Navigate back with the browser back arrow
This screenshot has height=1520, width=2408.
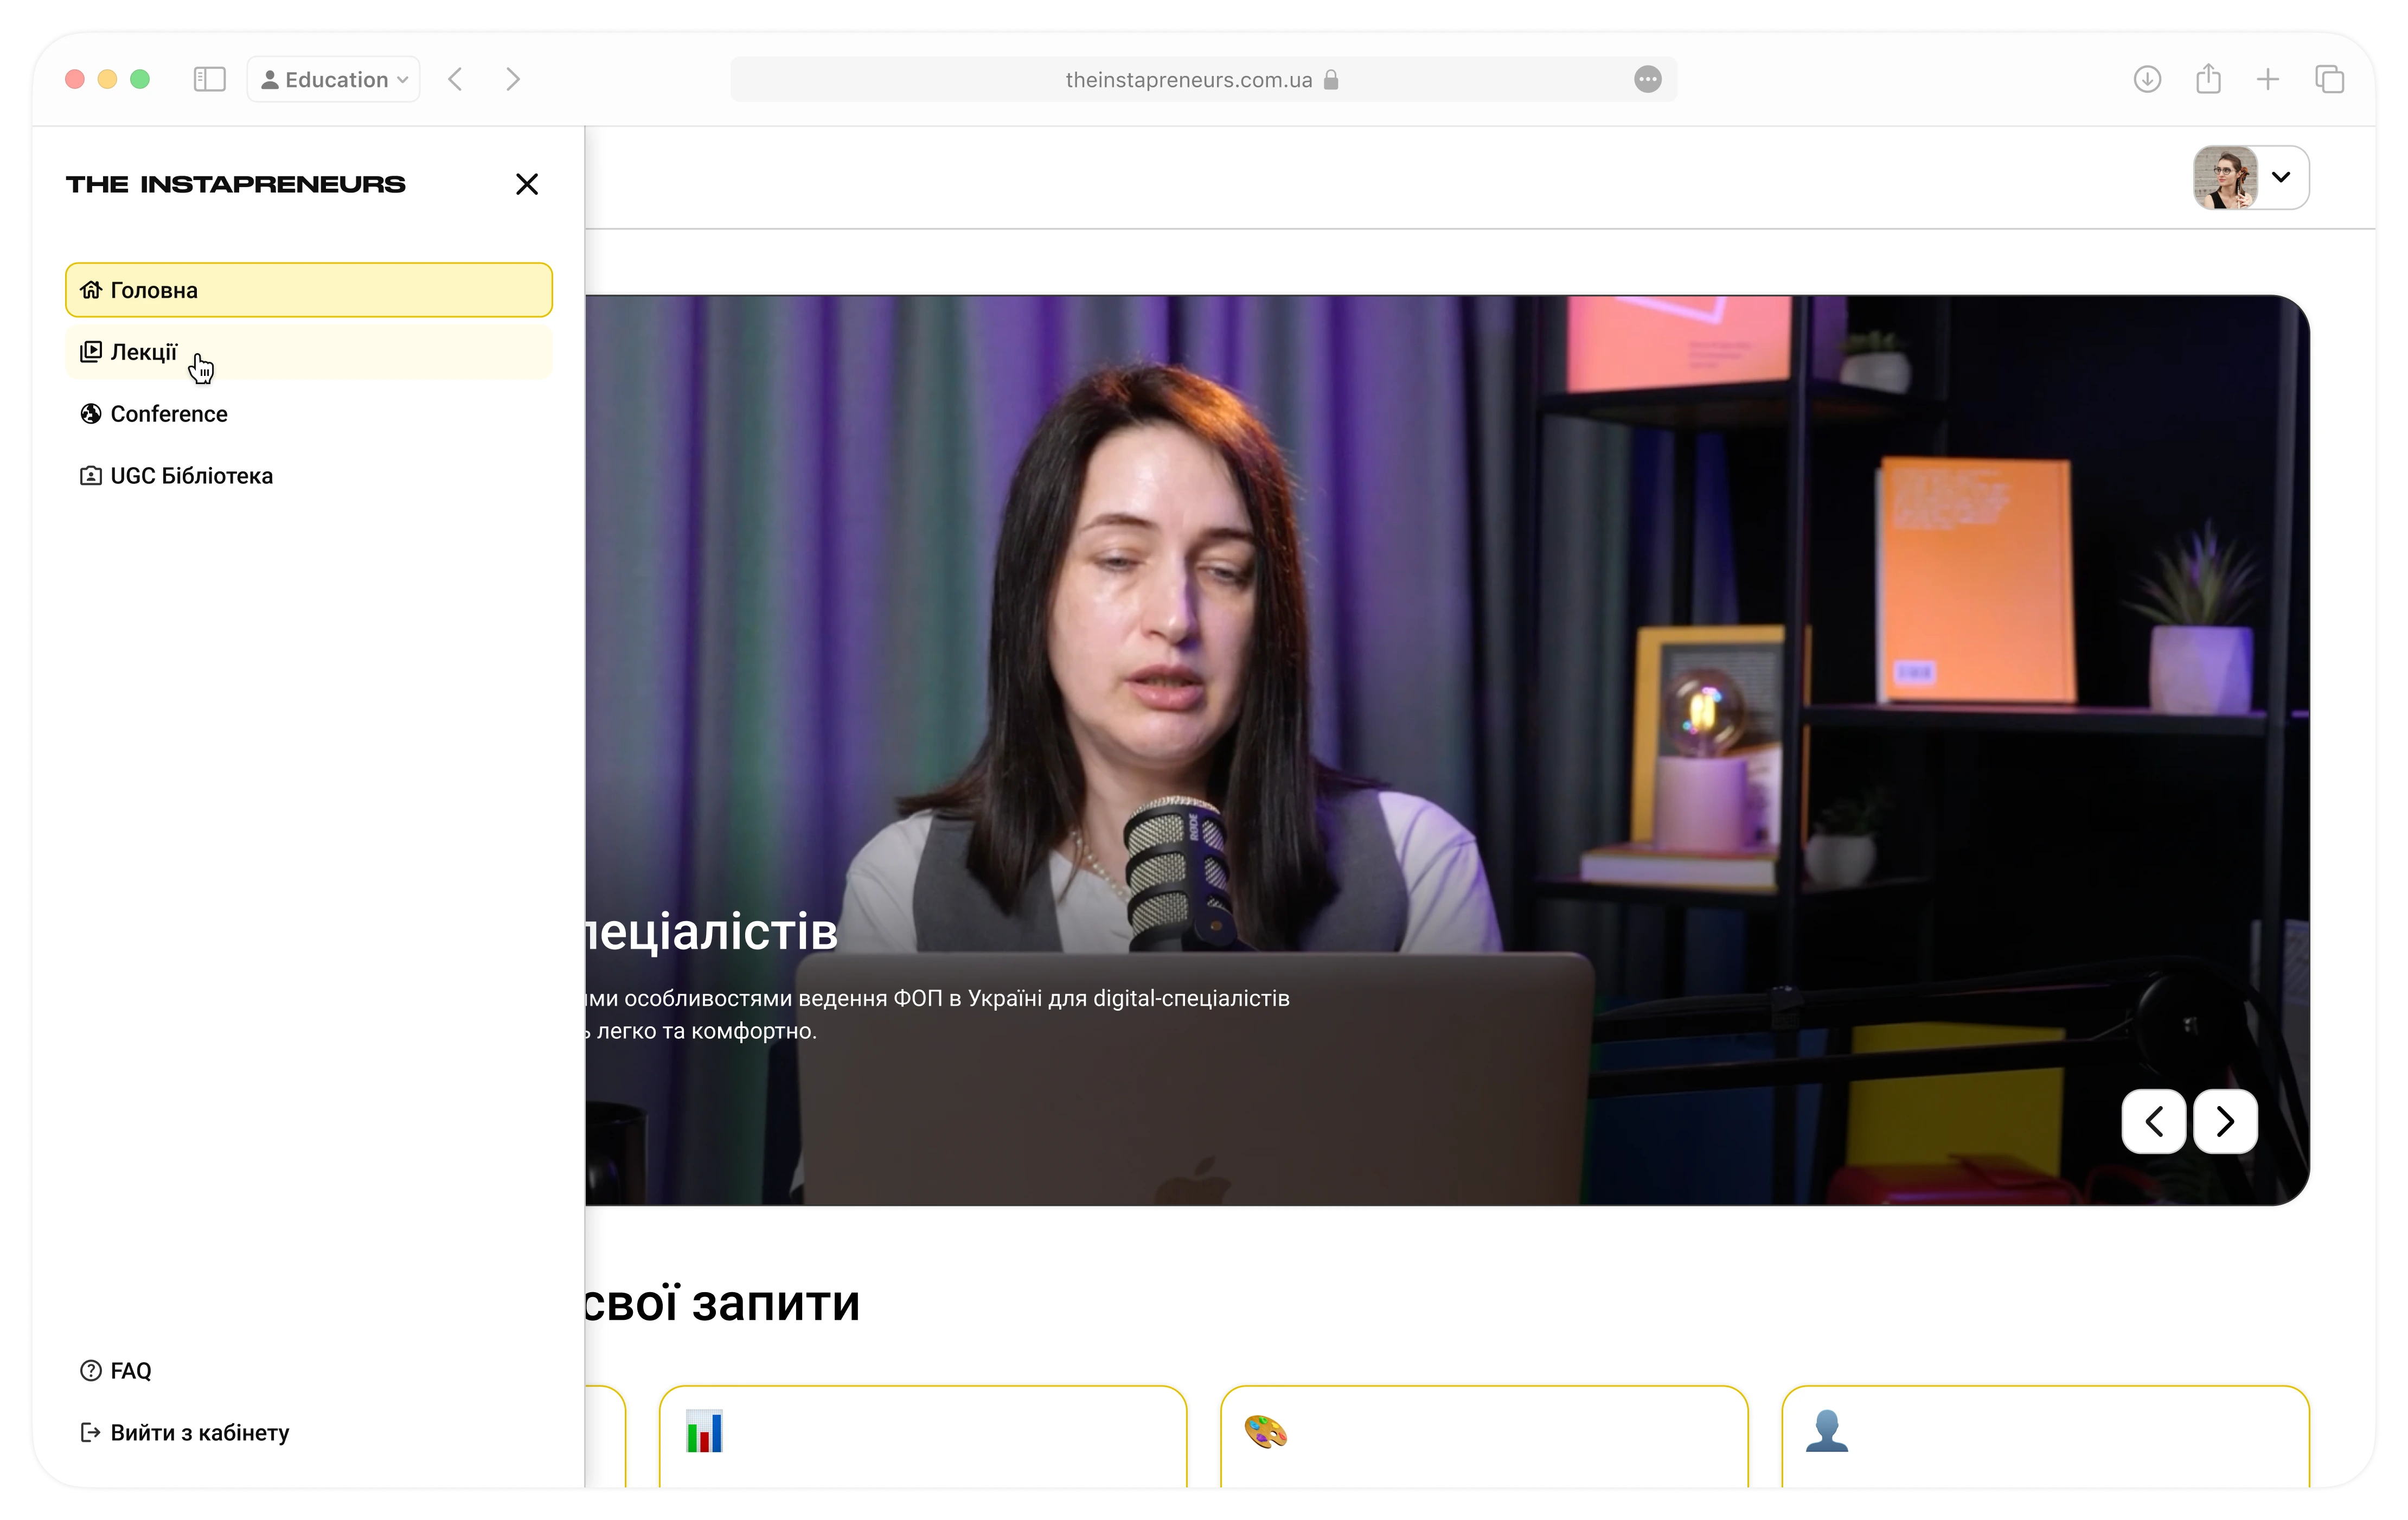pyautogui.click(x=456, y=79)
